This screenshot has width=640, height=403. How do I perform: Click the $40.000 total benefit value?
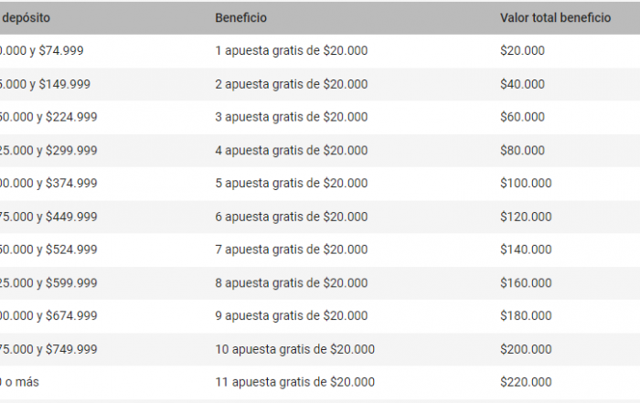(522, 84)
